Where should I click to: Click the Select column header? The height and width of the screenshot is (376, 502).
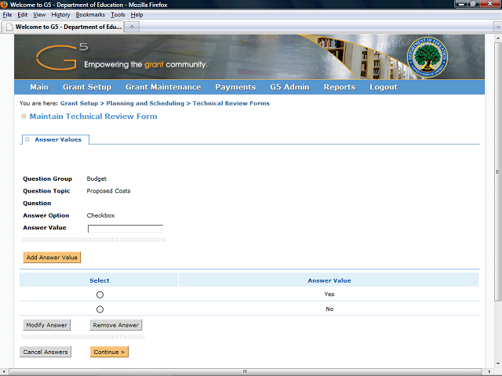(x=100, y=280)
